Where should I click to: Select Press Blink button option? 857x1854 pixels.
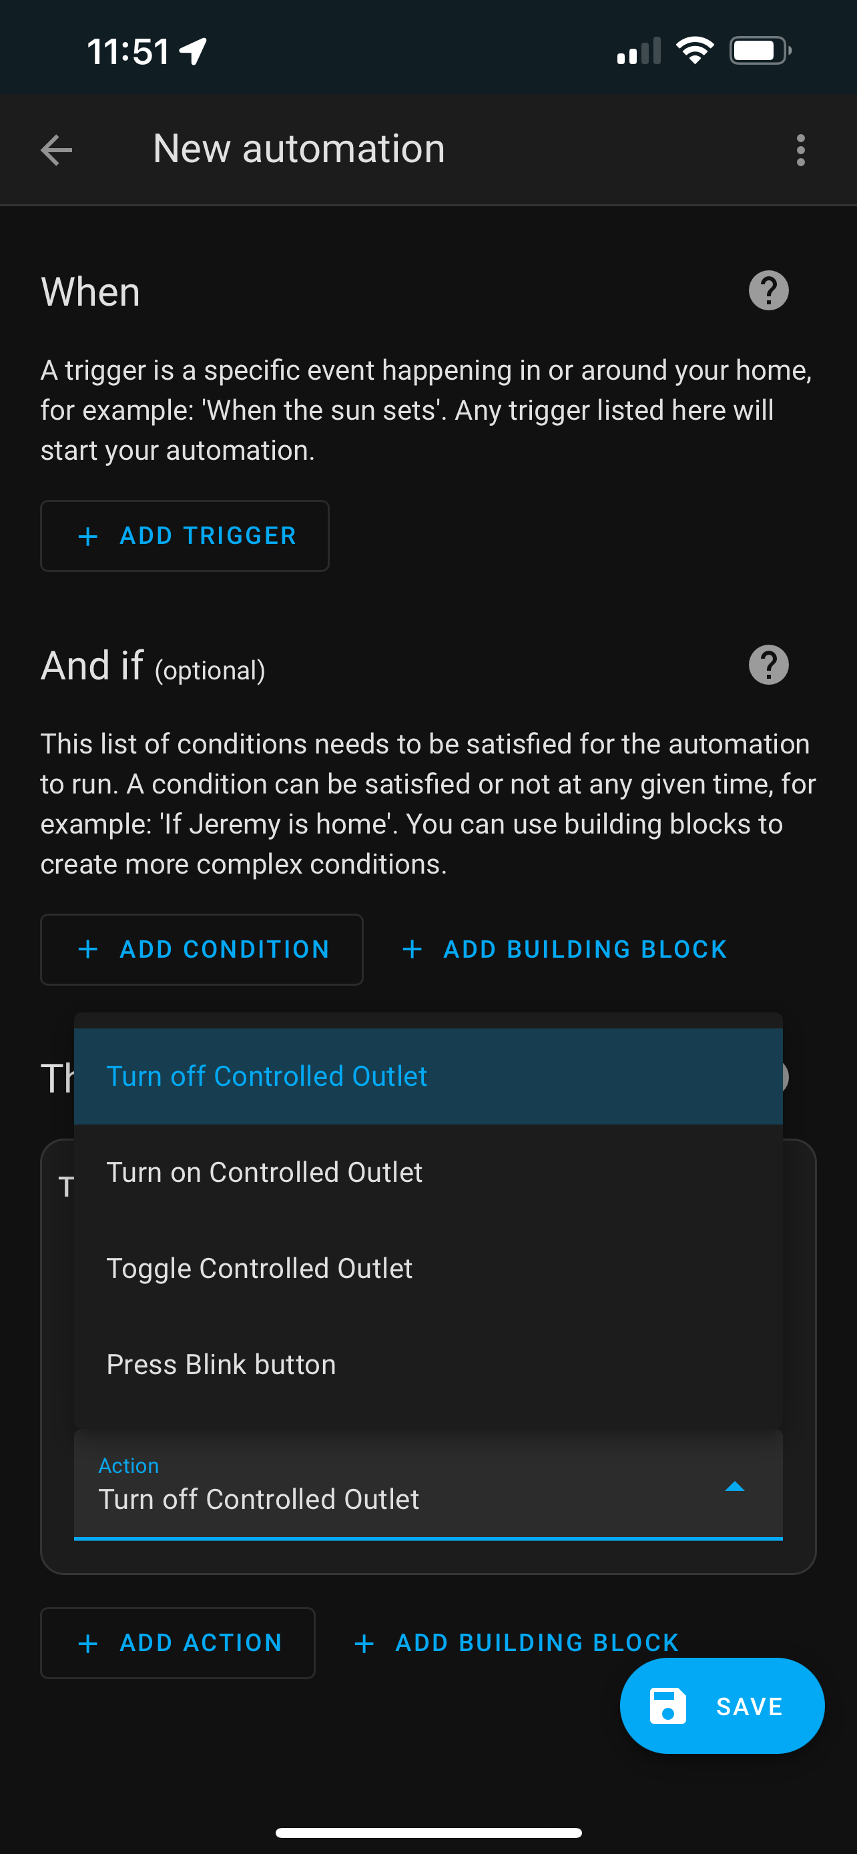(428, 1365)
